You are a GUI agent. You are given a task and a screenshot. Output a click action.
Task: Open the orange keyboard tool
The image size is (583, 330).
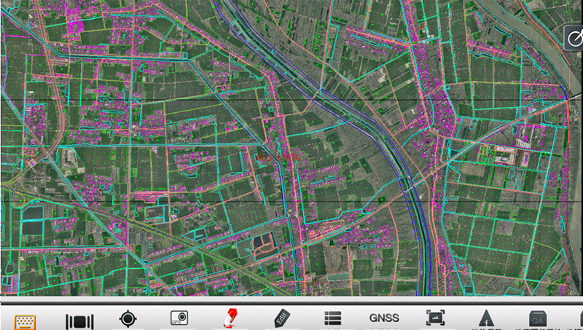click(x=26, y=322)
